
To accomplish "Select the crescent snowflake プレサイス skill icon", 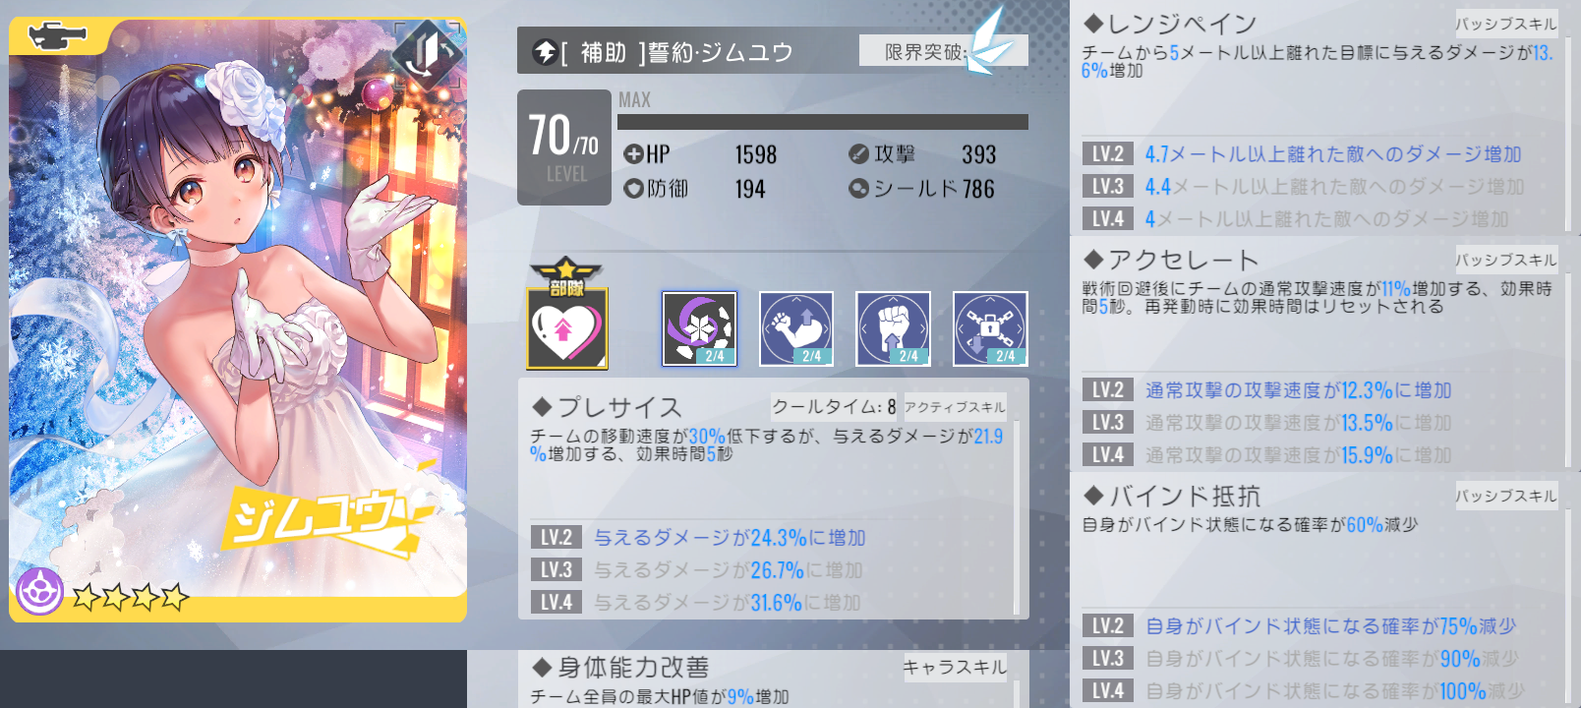I will (699, 328).
